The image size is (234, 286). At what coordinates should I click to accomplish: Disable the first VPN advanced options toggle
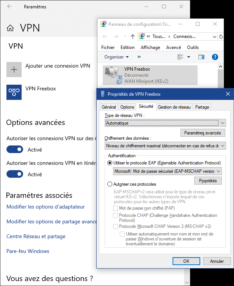(x=15, y=150)
